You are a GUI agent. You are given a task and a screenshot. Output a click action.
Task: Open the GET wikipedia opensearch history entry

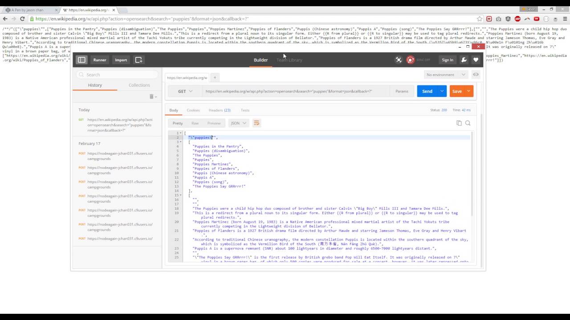click(x=117, y=125)
